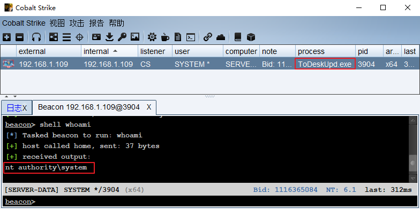Click 'NT: 6.1' in the status bar
The image size is (420, 209).
tap(341, 190)
